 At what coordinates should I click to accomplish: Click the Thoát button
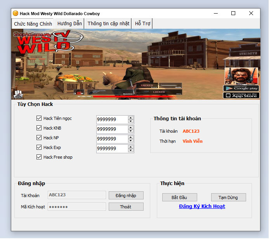[x=126, y=207]
